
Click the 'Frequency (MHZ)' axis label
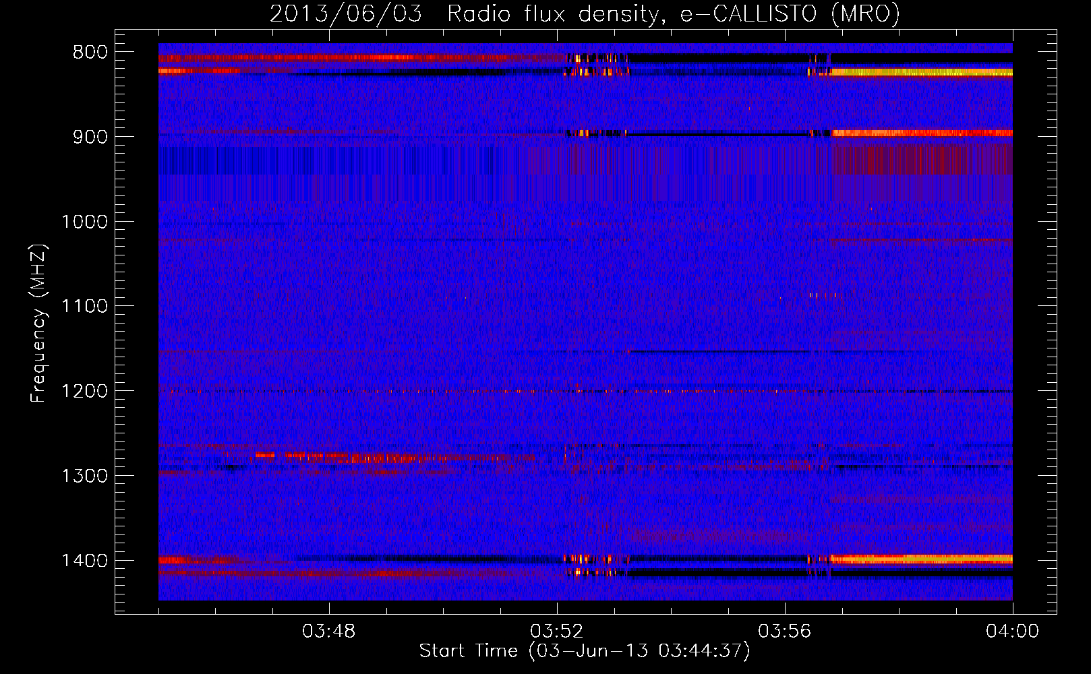[38, 324]
